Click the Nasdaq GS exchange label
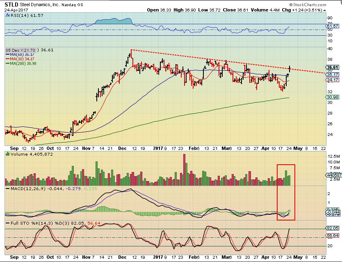The height and width of the screenshot is (262, 342). [72, 5]
